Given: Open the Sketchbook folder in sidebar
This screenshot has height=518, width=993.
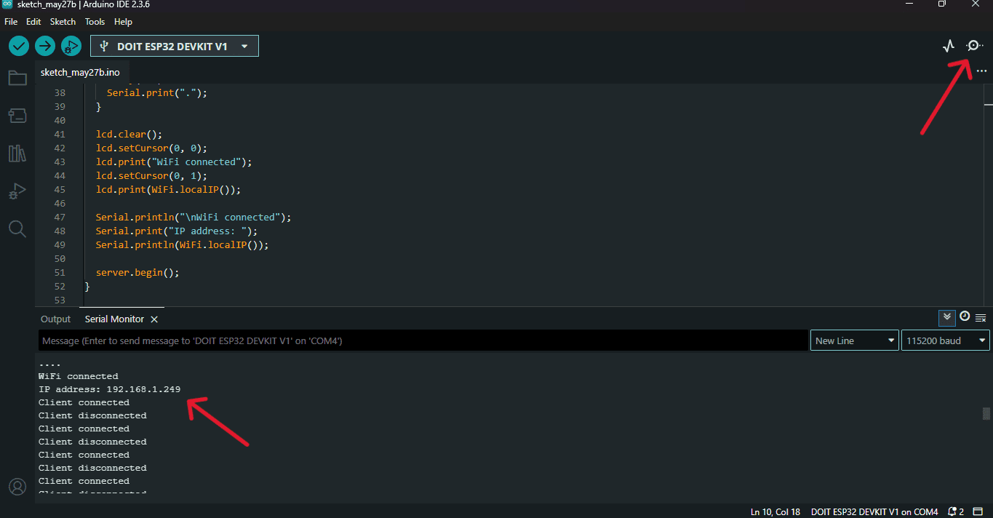Looking at the screenshot, I should click(x=17, y=78).
